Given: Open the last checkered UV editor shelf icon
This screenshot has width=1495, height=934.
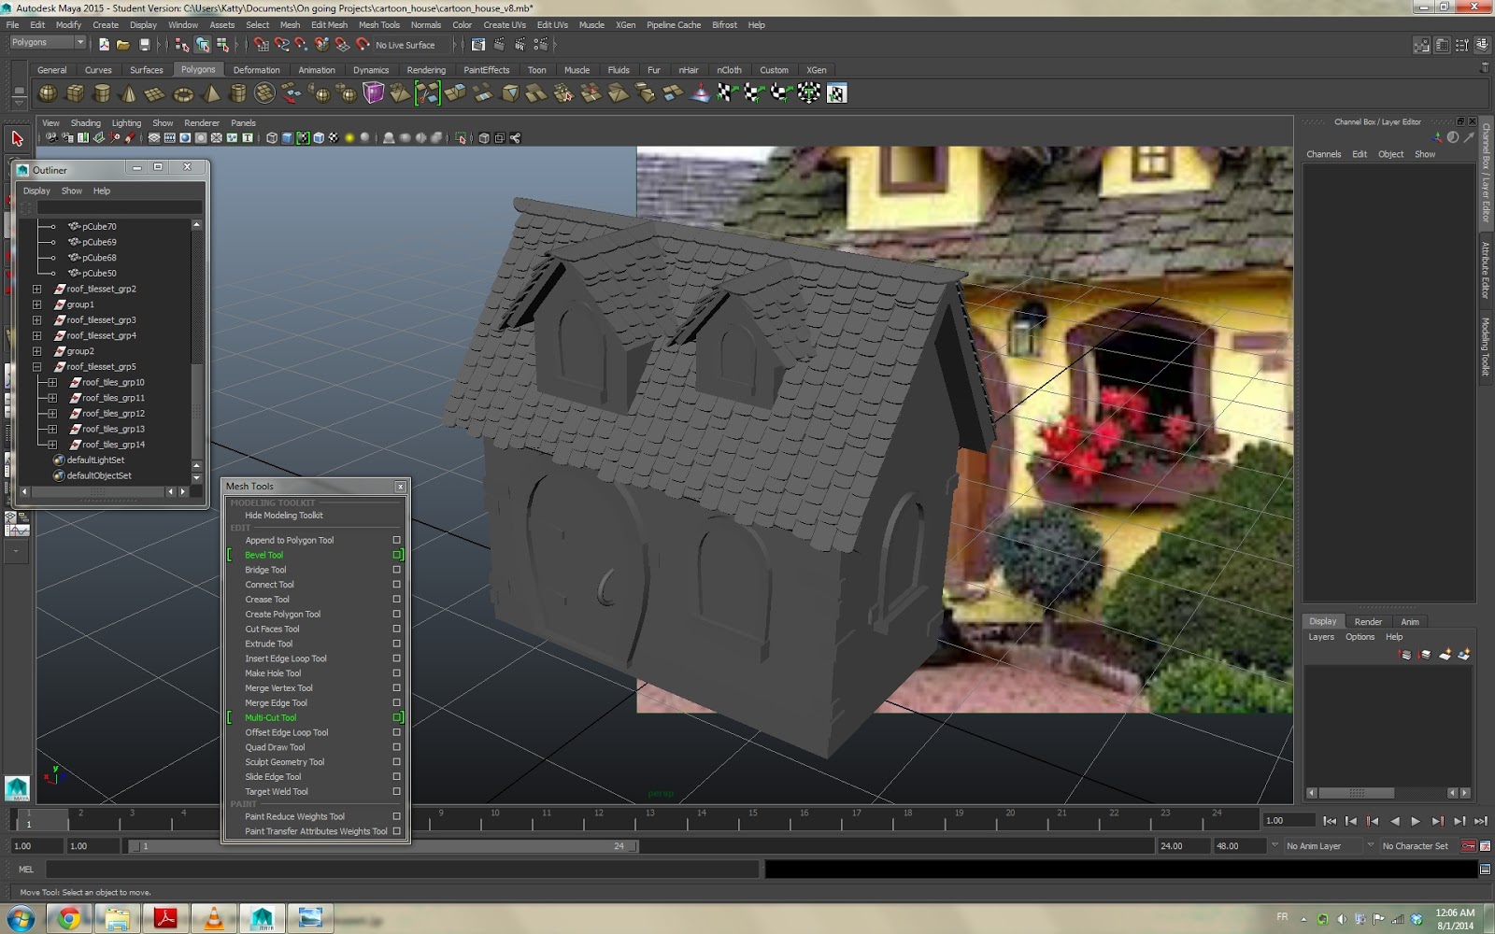Looking at the screenshot, I should tap(837, 93).
